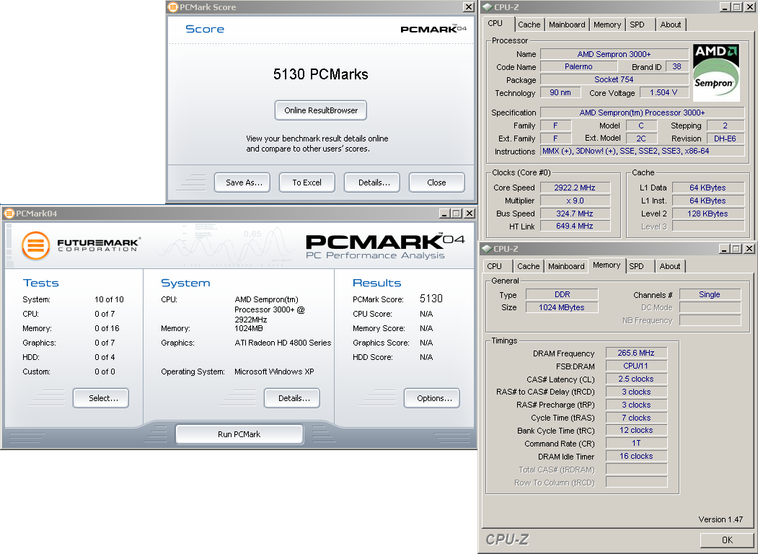Open Details… in the PCMark Score window

(x=371, y=183)
